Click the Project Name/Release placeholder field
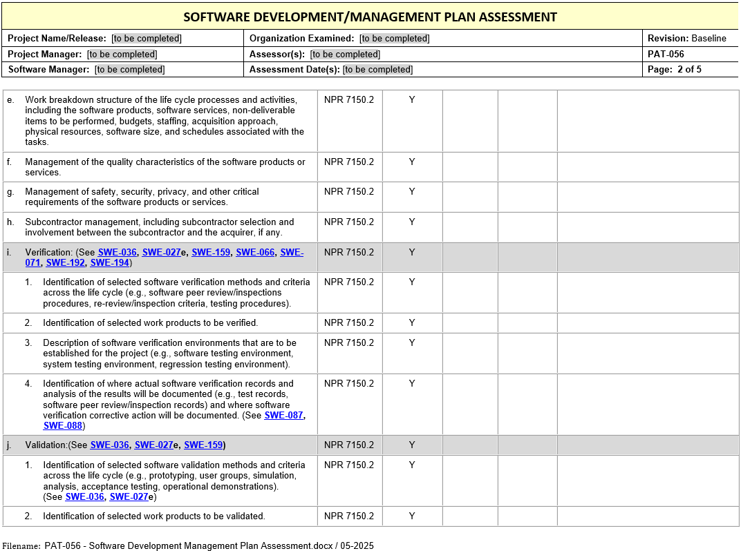The width and height of the screenshot is (741, 551). (x=147, y=39)
